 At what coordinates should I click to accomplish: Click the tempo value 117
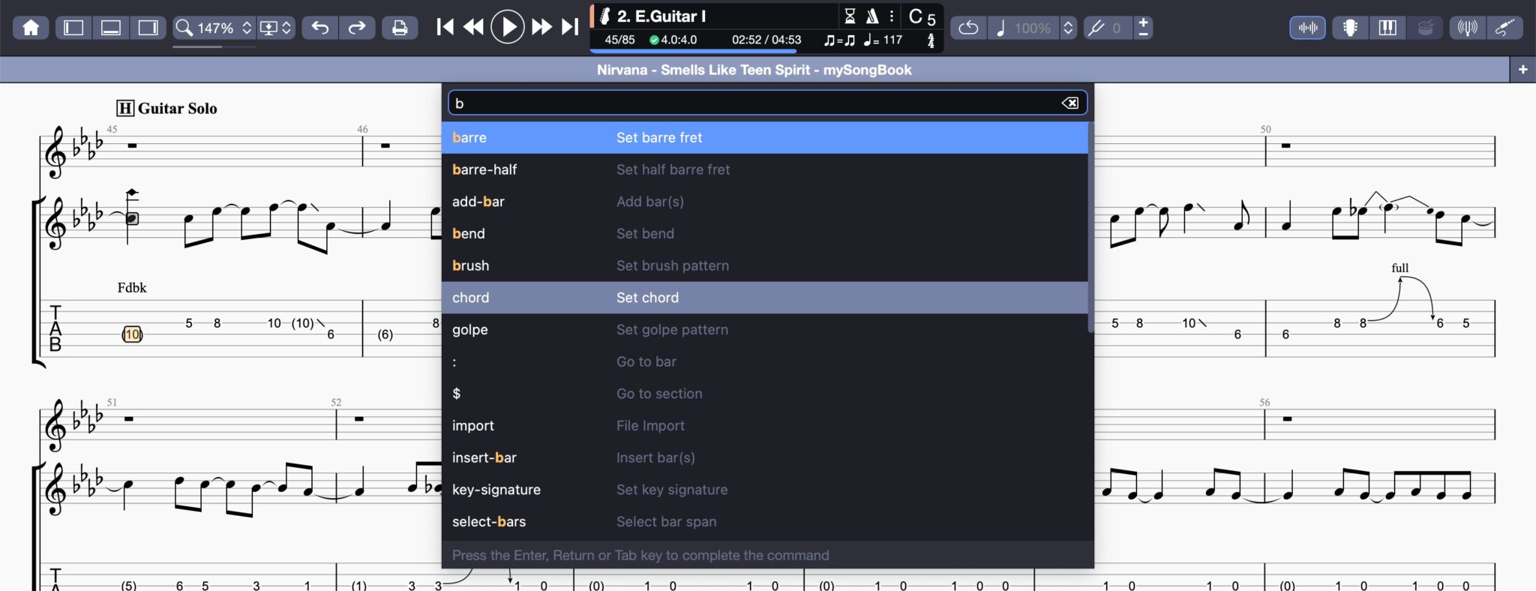coord(892,40)
